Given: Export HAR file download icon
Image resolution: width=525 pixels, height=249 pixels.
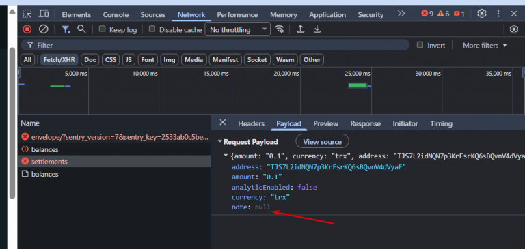Looking at the screenshot, I should click(317, 29).
